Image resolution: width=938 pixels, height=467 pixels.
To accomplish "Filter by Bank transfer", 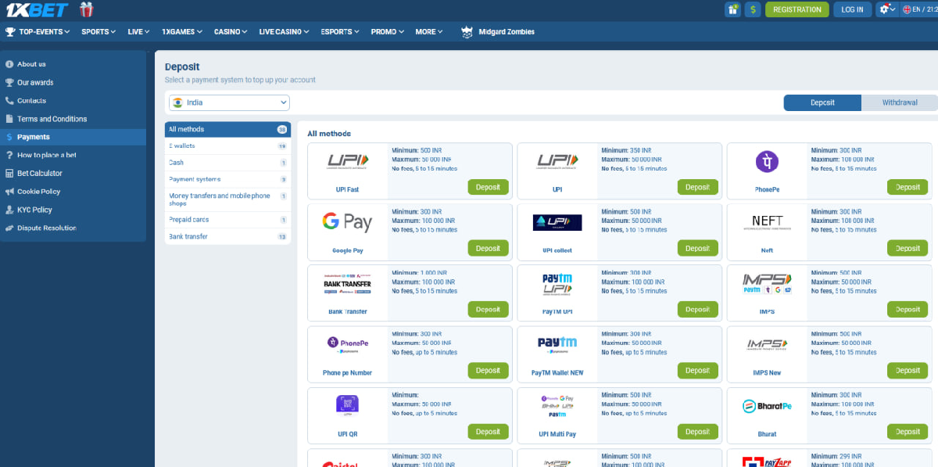I will coord(227,236).
